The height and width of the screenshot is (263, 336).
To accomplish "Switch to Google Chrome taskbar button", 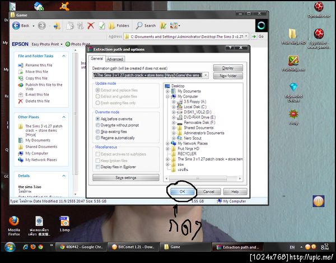I will tap(81, 247).
